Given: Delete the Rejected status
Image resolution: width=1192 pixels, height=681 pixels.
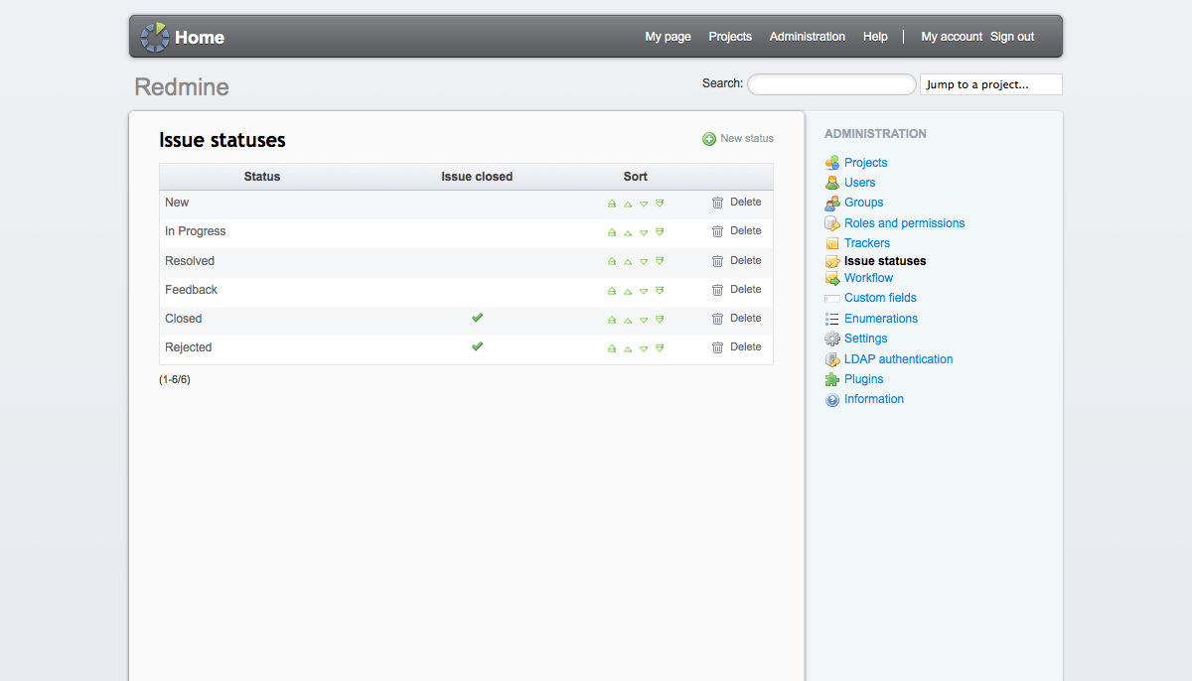Looking at the screenshot, I should (x=737, y=347).
